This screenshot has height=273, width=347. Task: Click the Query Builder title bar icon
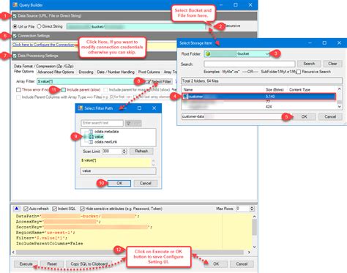[x=15, y=5]
